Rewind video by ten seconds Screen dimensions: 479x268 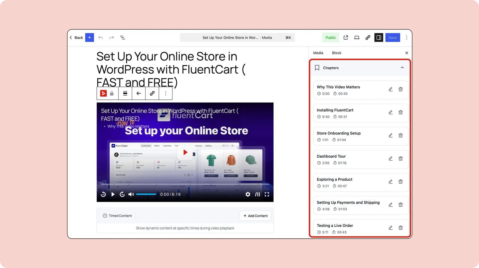103,194
